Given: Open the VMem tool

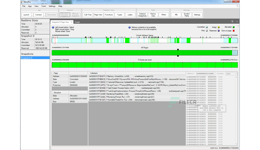Looking at the screenshot, I should (164, 15).
